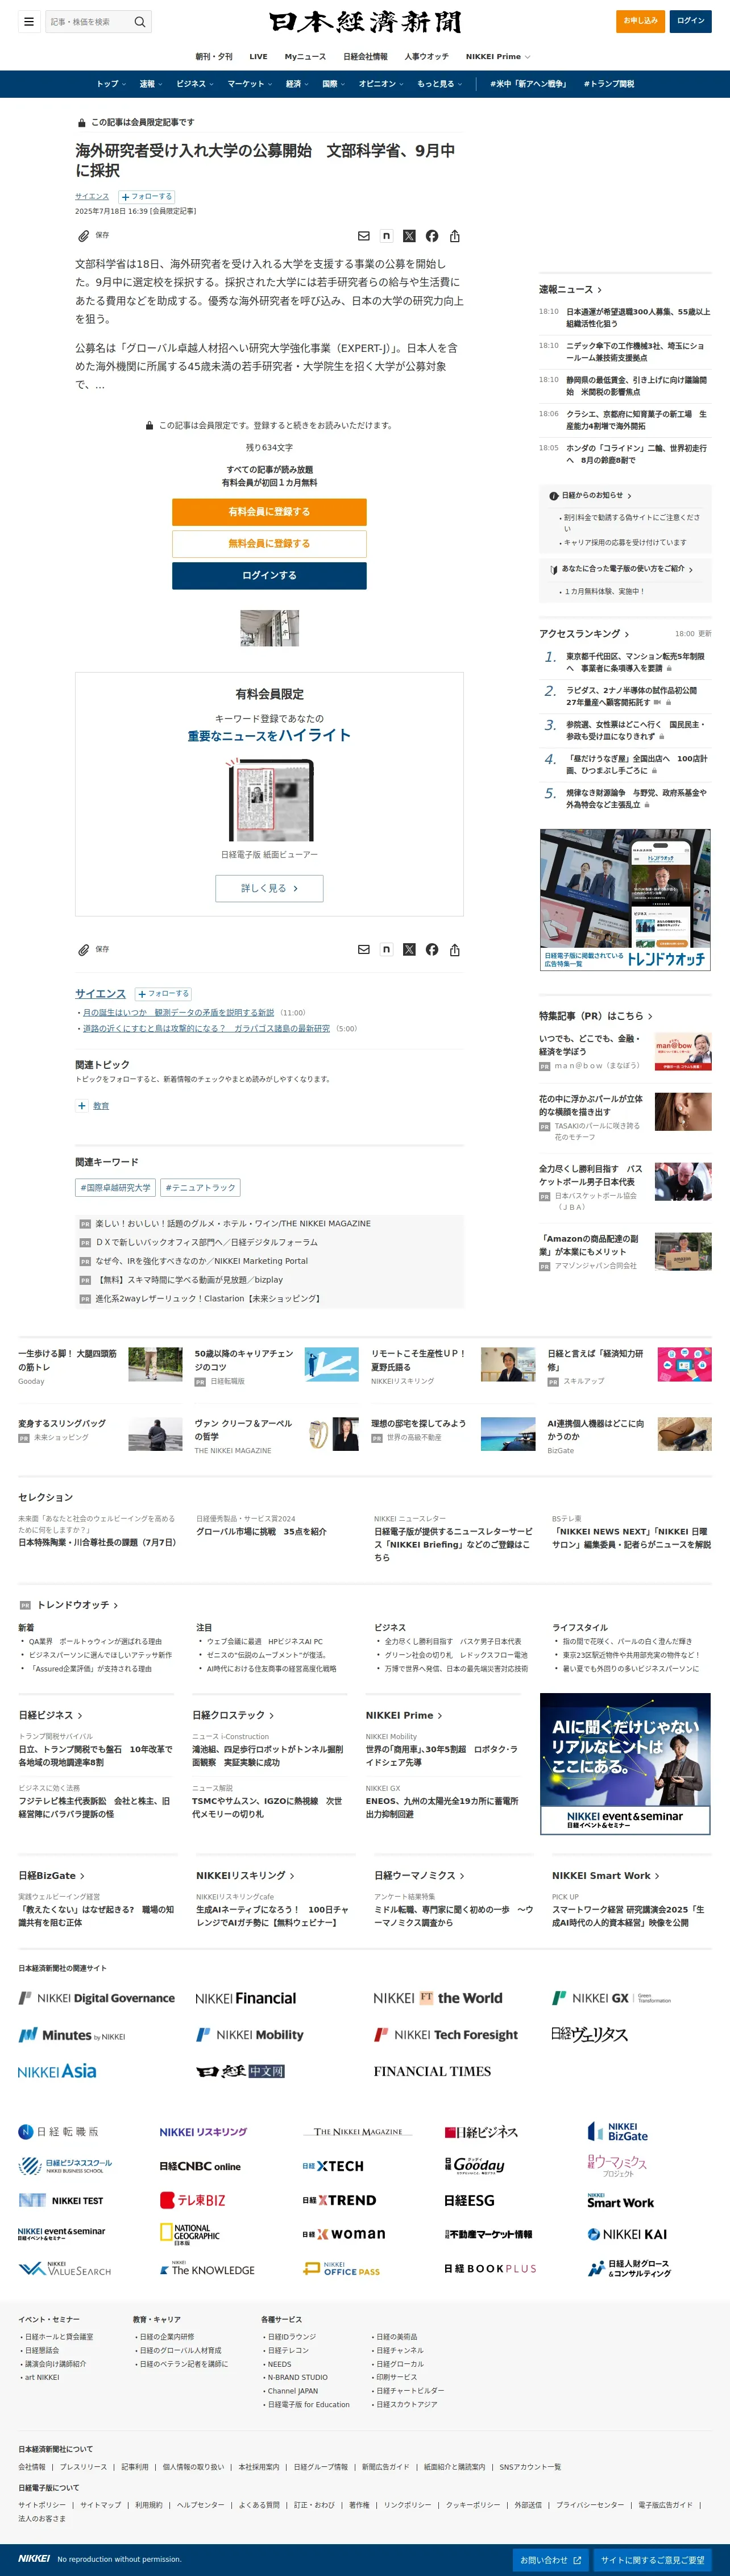Click 詳しく見る button
Viewport: 730px width, 2576px height.
point(269,888)
